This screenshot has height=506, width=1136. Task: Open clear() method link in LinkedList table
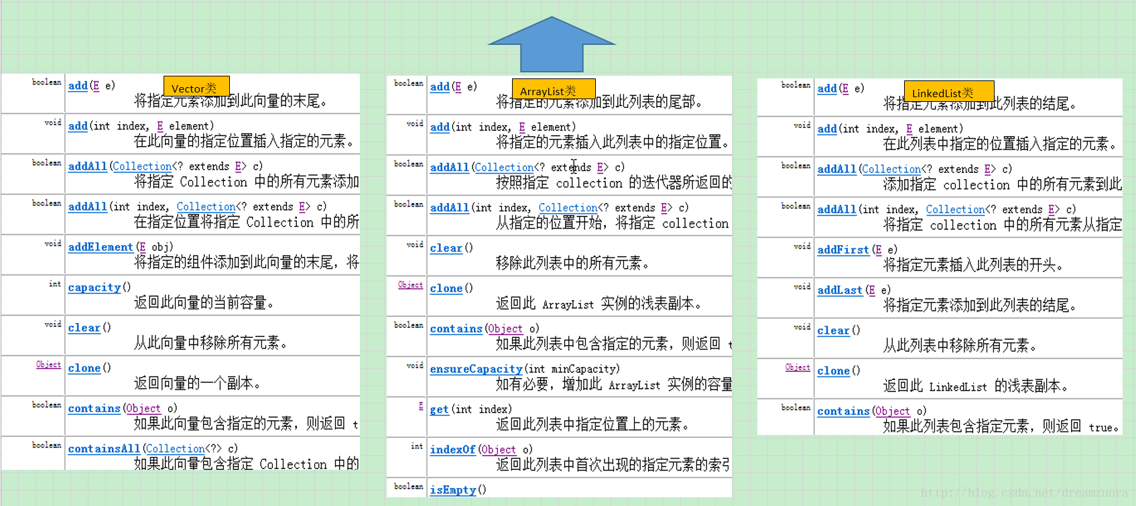834,330
